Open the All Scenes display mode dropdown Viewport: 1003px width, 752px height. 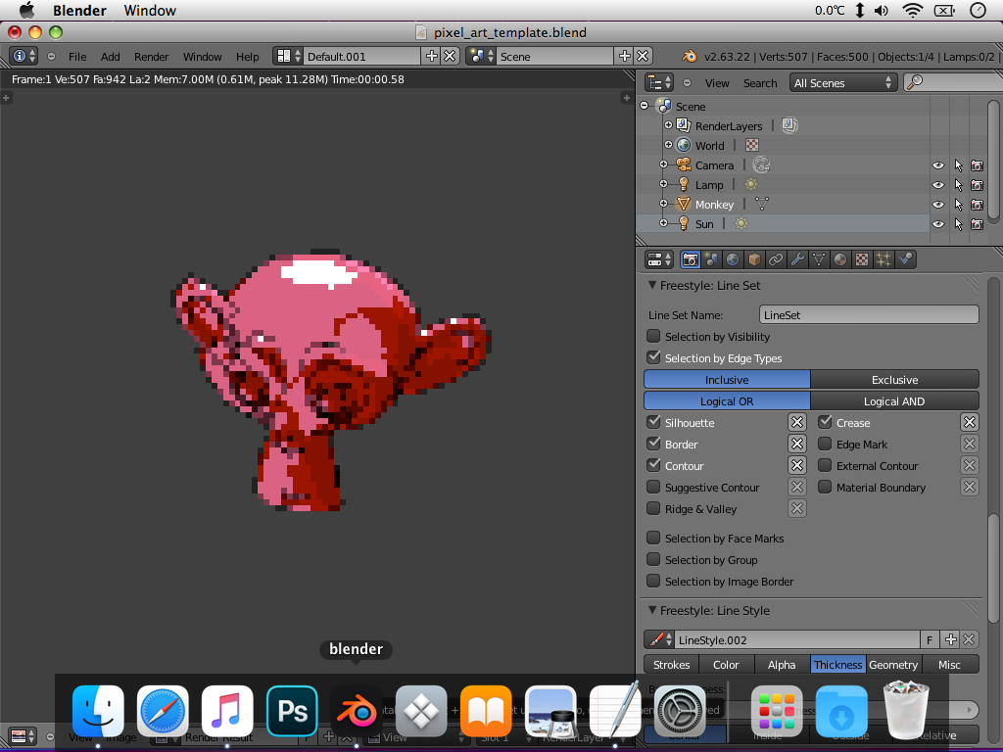pyautogui.click(x=842, y=82)
